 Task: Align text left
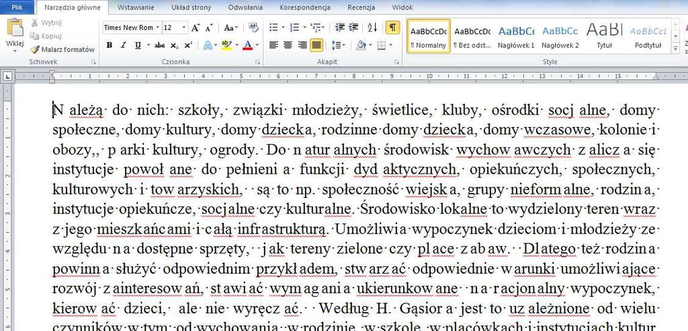coord(274,45)
